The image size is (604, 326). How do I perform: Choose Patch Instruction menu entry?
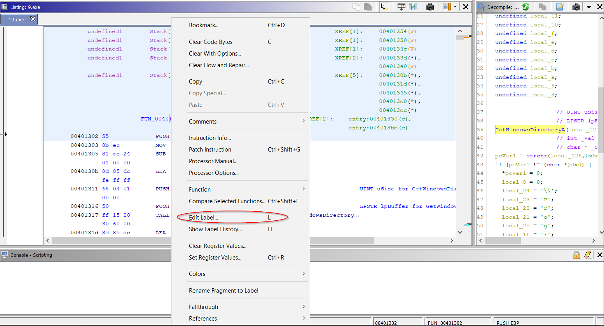tap(210, 150)
